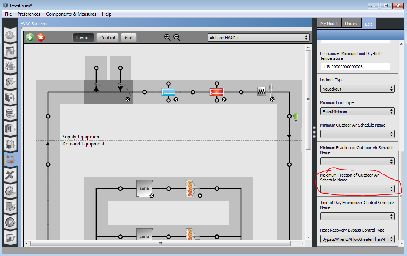This screenshot has width=407, height=256.
Task: Open the Air Loop HVAC 1 dropdown
Action: 258,37
